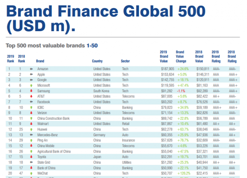Viewport: 247px width, 178px height.
Task: Click the 2019 Brand Value column header
Action: 164,57
